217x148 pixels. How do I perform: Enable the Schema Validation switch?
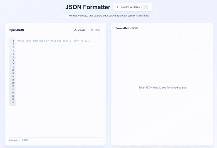click(144, 7)
